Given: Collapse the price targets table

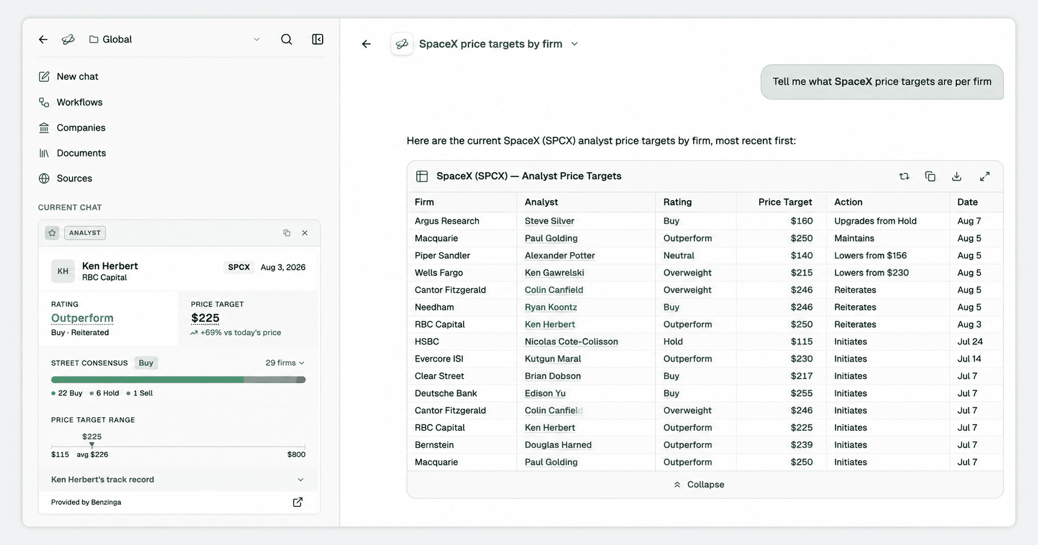Looking at the screenshot, I should 699,484.
